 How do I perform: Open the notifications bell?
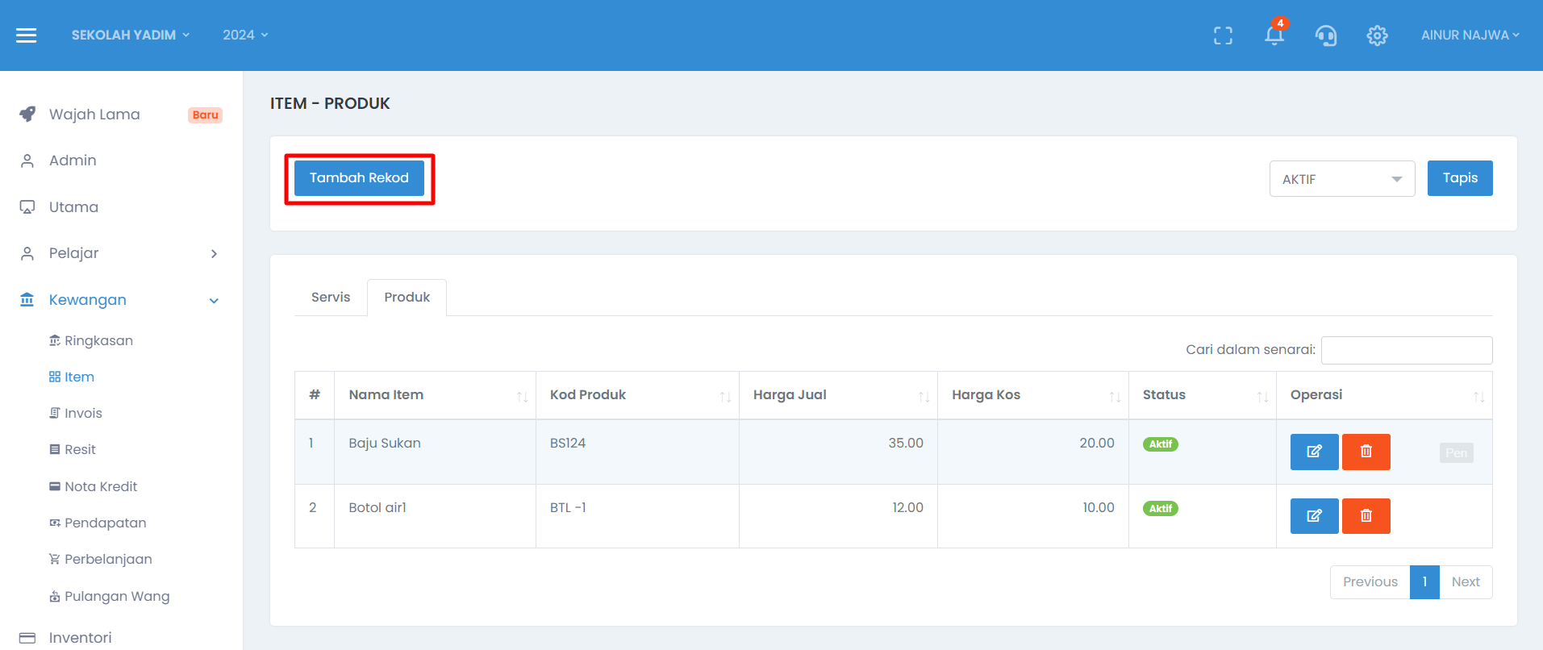click(1274, 35)
